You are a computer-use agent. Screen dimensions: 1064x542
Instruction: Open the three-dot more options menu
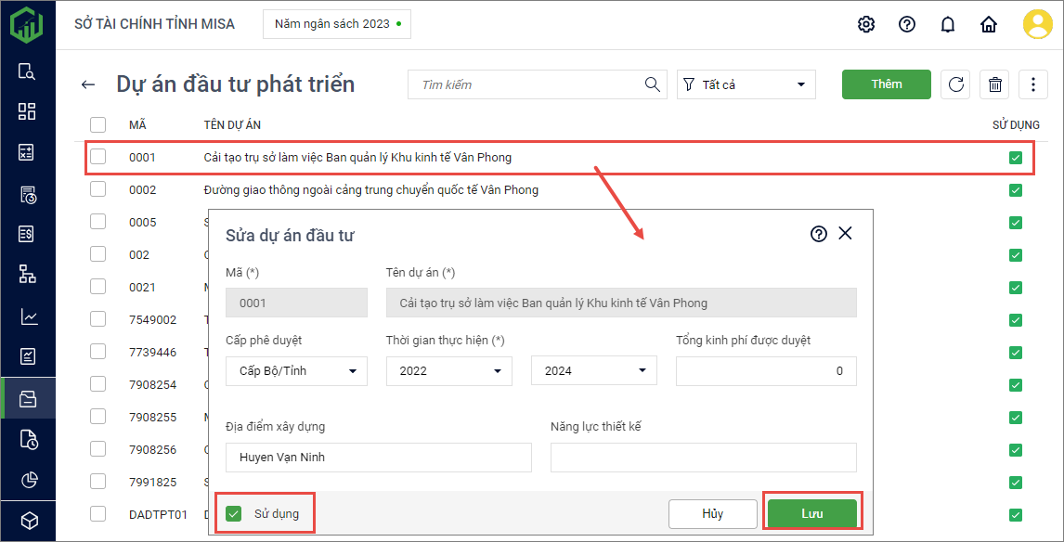pyautogui.click(x=1033, y=84)
